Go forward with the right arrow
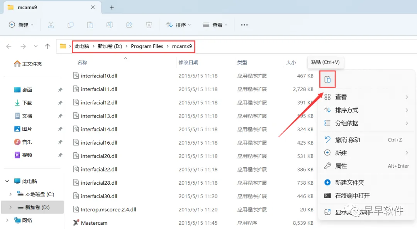This screenshot has width=417, height=229. (23, 46)
